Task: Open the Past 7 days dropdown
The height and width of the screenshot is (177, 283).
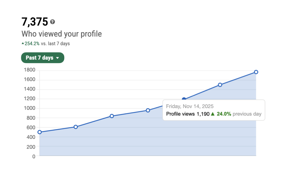Action: click(x=43, y=58)
